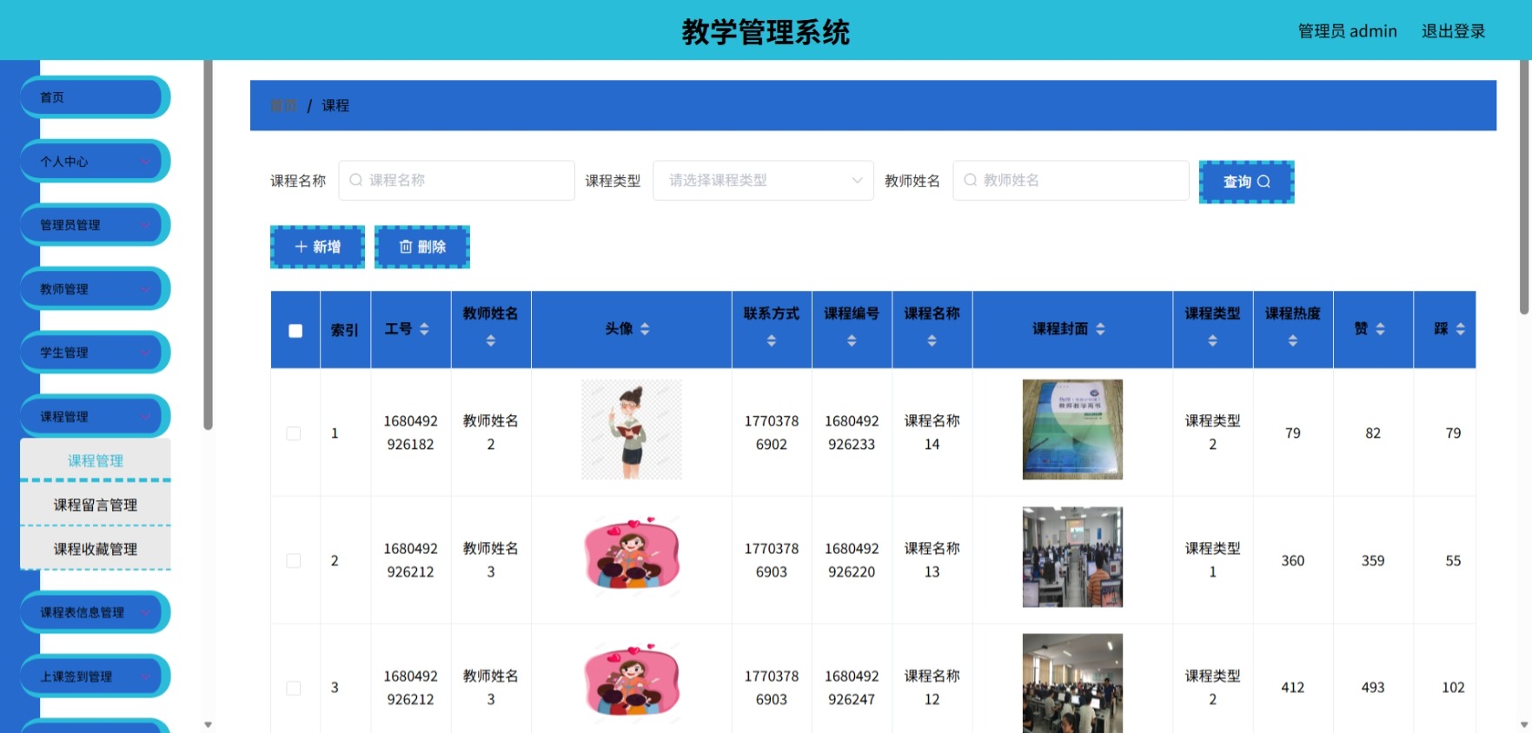Screen dimensions: 1532x733
Task: Check the checkbox for row 1
Action: tap(294, 433)
